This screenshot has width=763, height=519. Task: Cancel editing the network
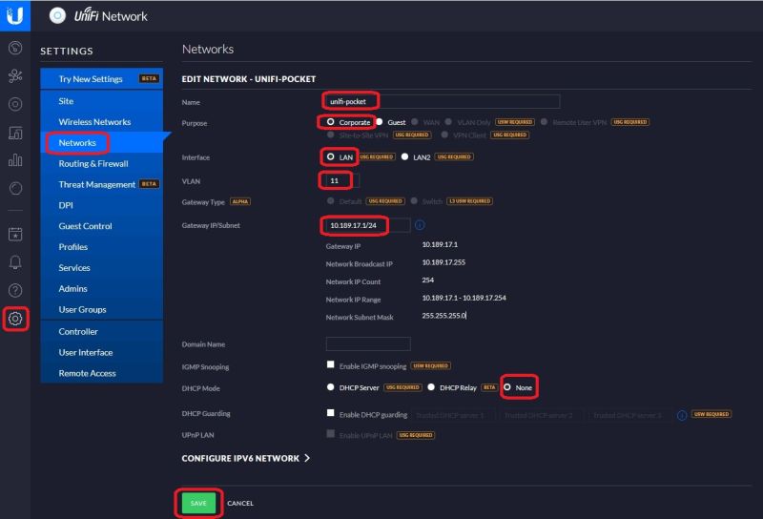click(x=240, y=503)
